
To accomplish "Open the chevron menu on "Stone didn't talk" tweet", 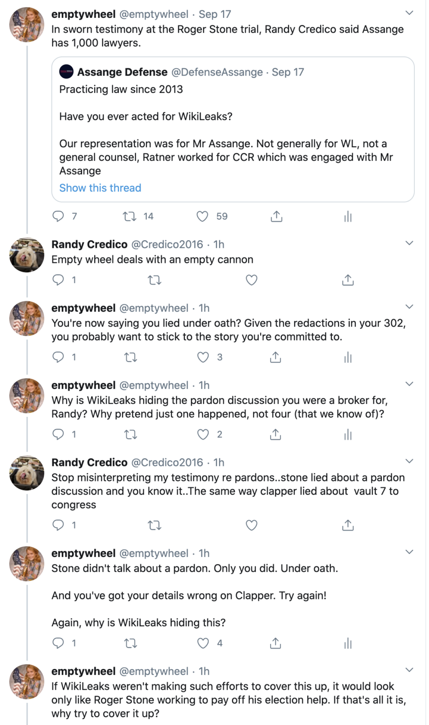I will tap(409, 552).
